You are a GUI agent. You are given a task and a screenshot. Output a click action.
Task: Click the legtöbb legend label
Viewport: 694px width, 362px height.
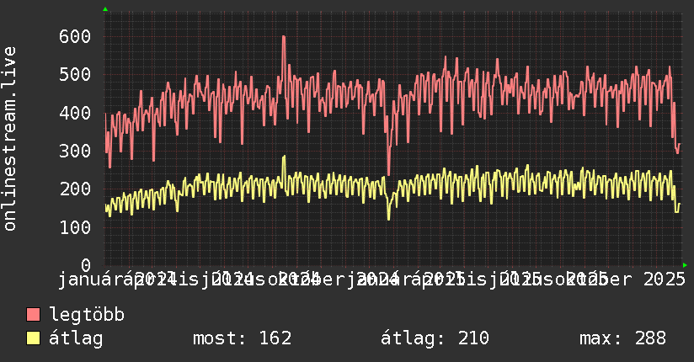[87, 314]
